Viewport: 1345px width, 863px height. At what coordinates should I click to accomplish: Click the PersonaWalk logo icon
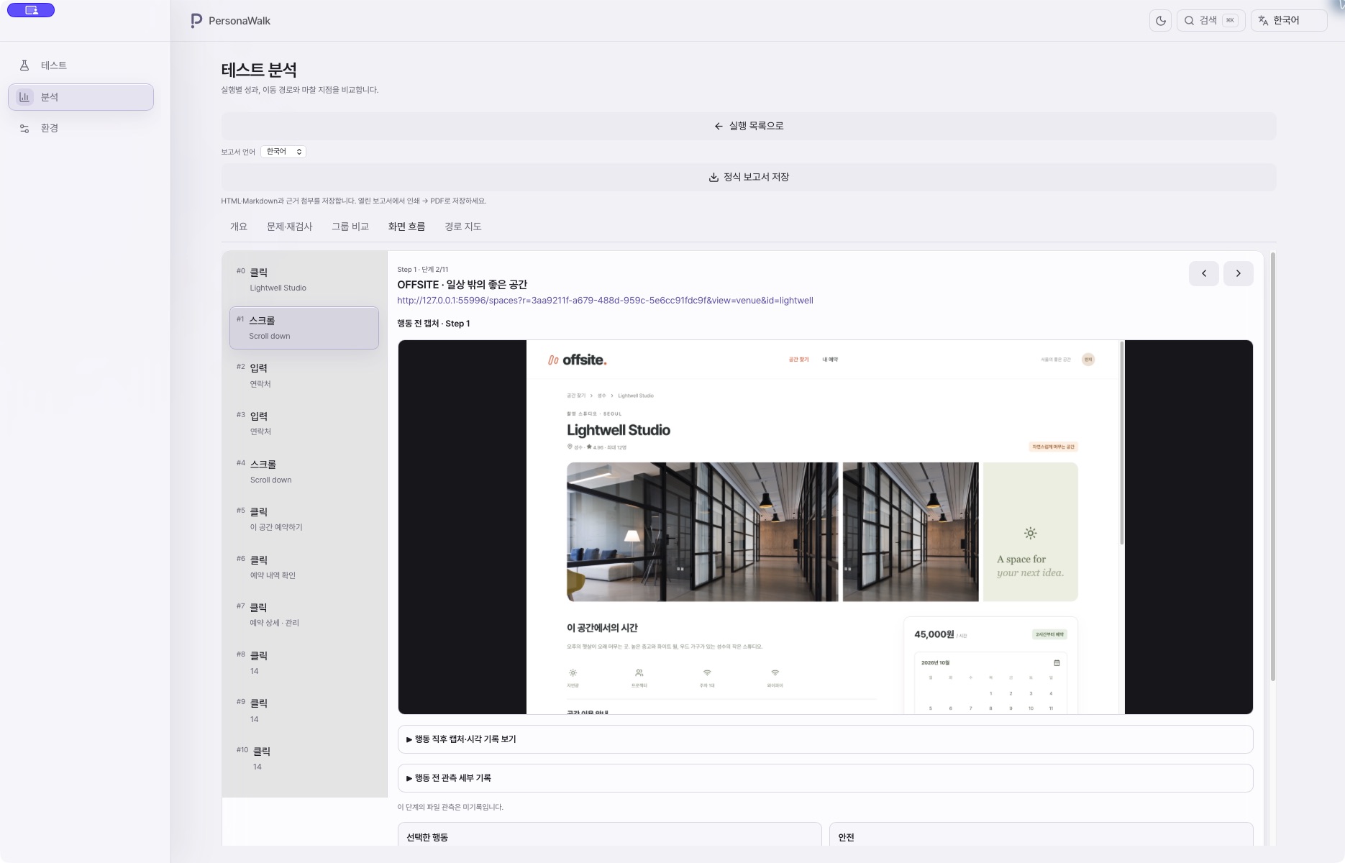pos(196,21)
